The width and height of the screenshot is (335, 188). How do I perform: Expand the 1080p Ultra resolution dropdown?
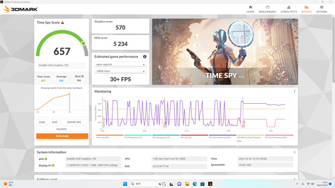click(x=120, y=71)
